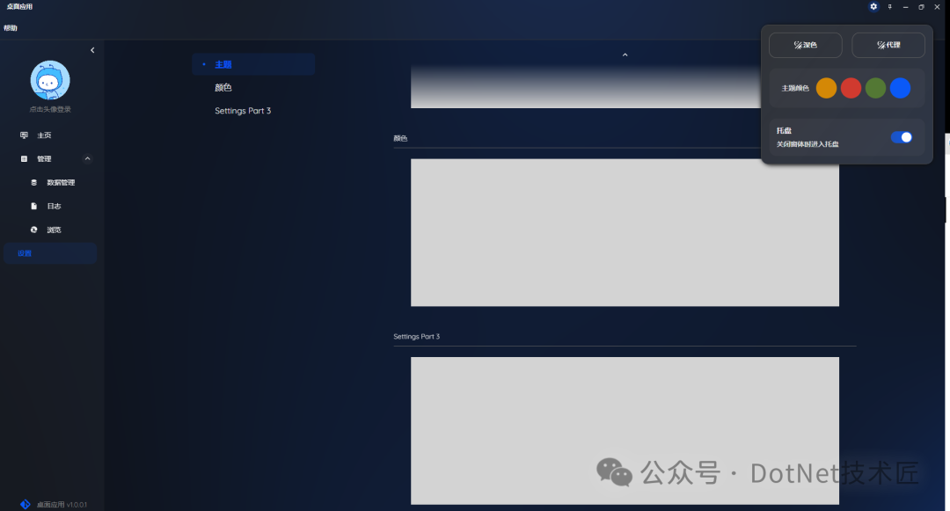Image resolution: width=950 pixels, height=511 pixels.
Task: Collapse the sidebar with the left chevron
Action: pyautogui.click(x=92, y=50)
